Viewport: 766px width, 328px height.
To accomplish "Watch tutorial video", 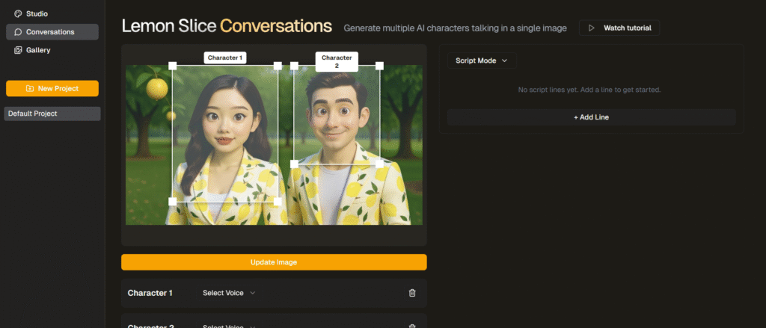I will pyautogui.click(x=619, y=28).
